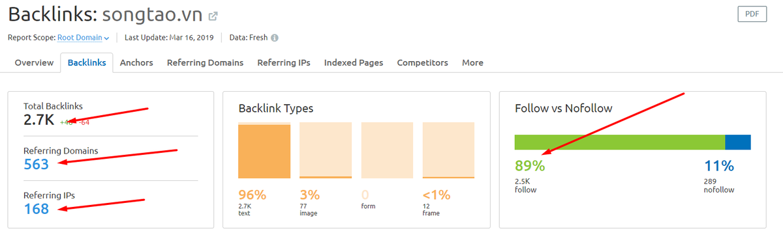Open the Competitors tab
This screenshot has height=242, width=783.
[422, 62]
